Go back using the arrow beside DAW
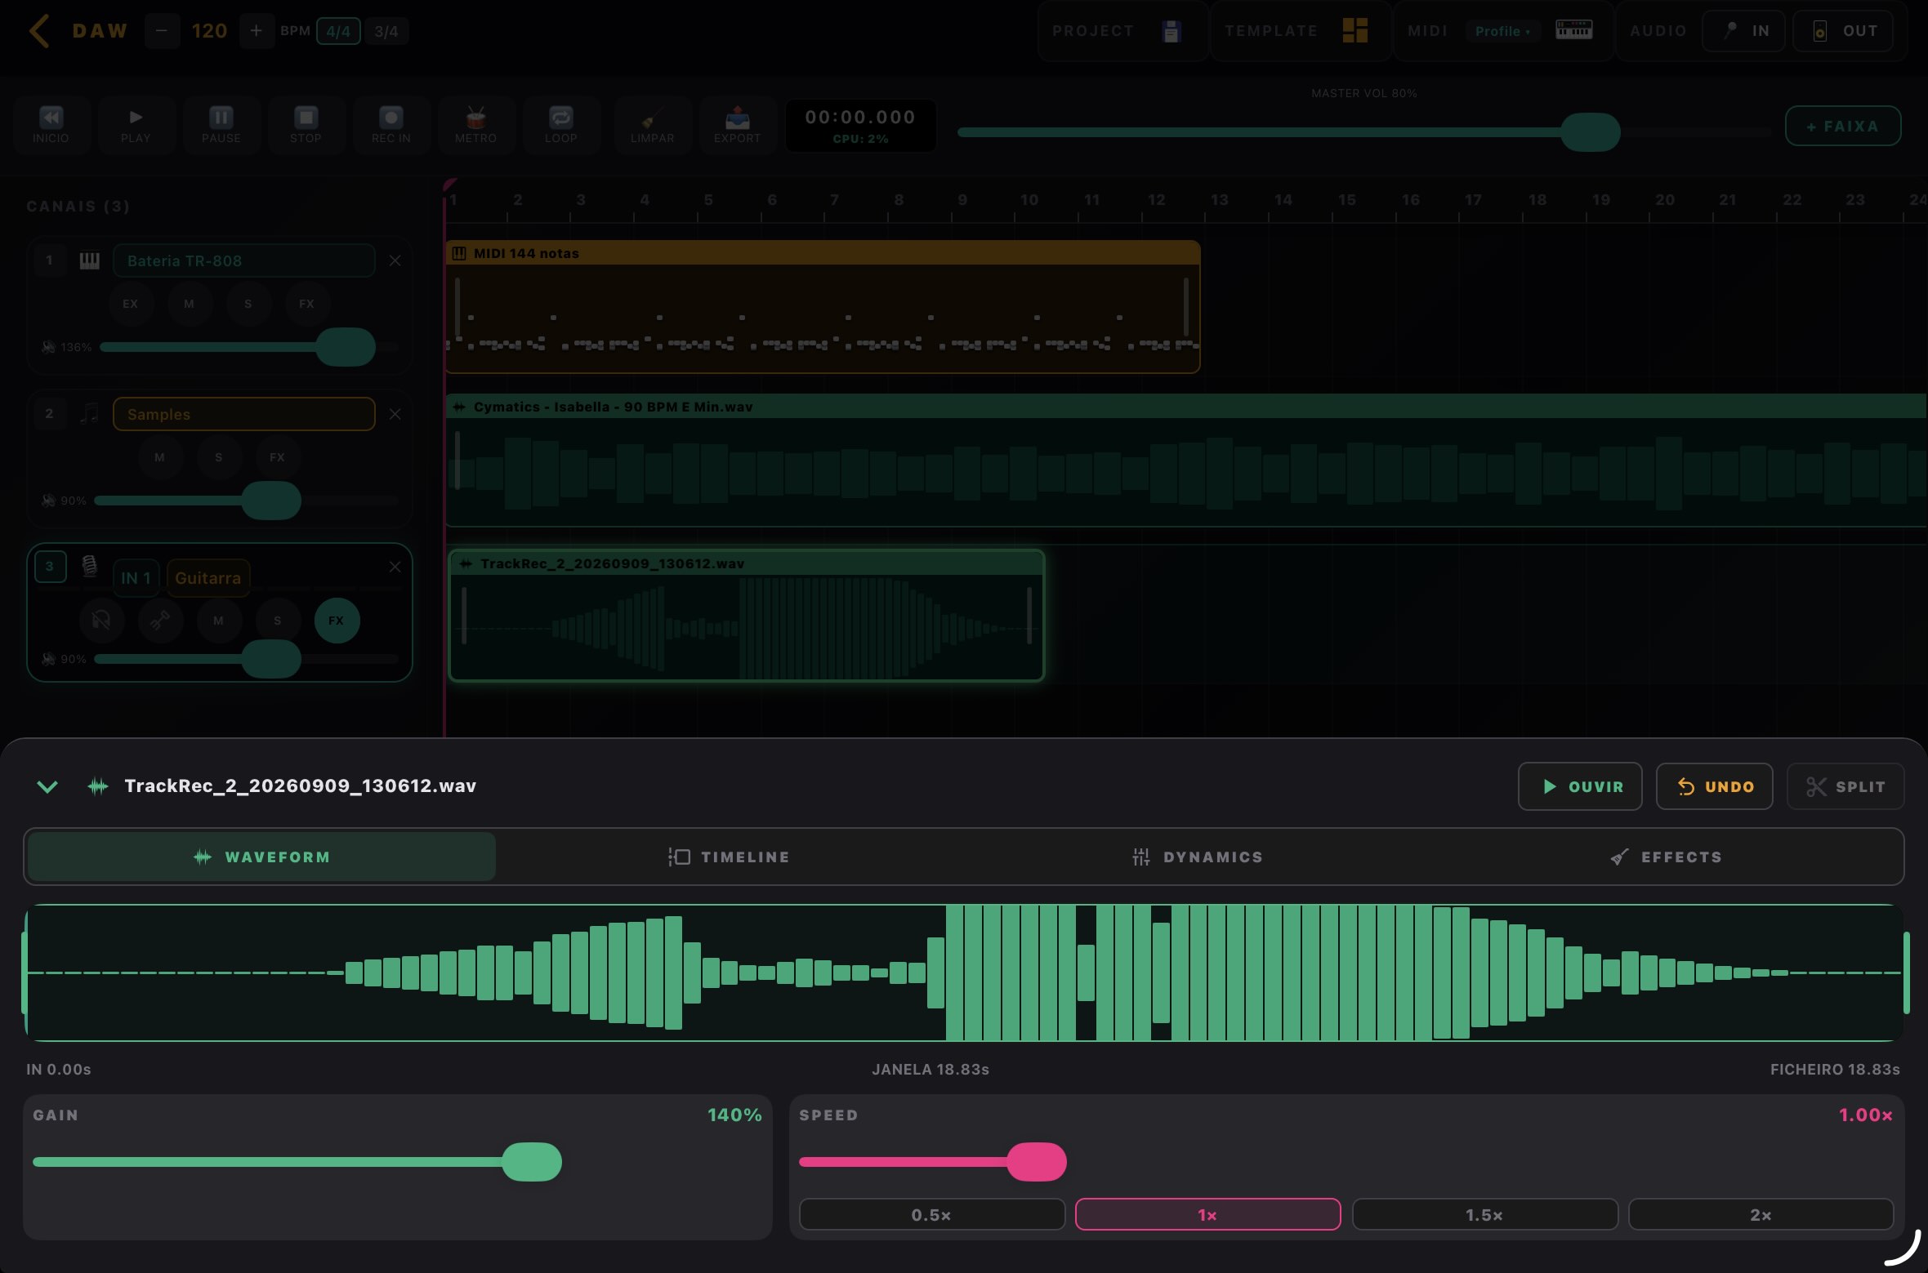This screenshot has height=1273, width=1928. (39, 31)
